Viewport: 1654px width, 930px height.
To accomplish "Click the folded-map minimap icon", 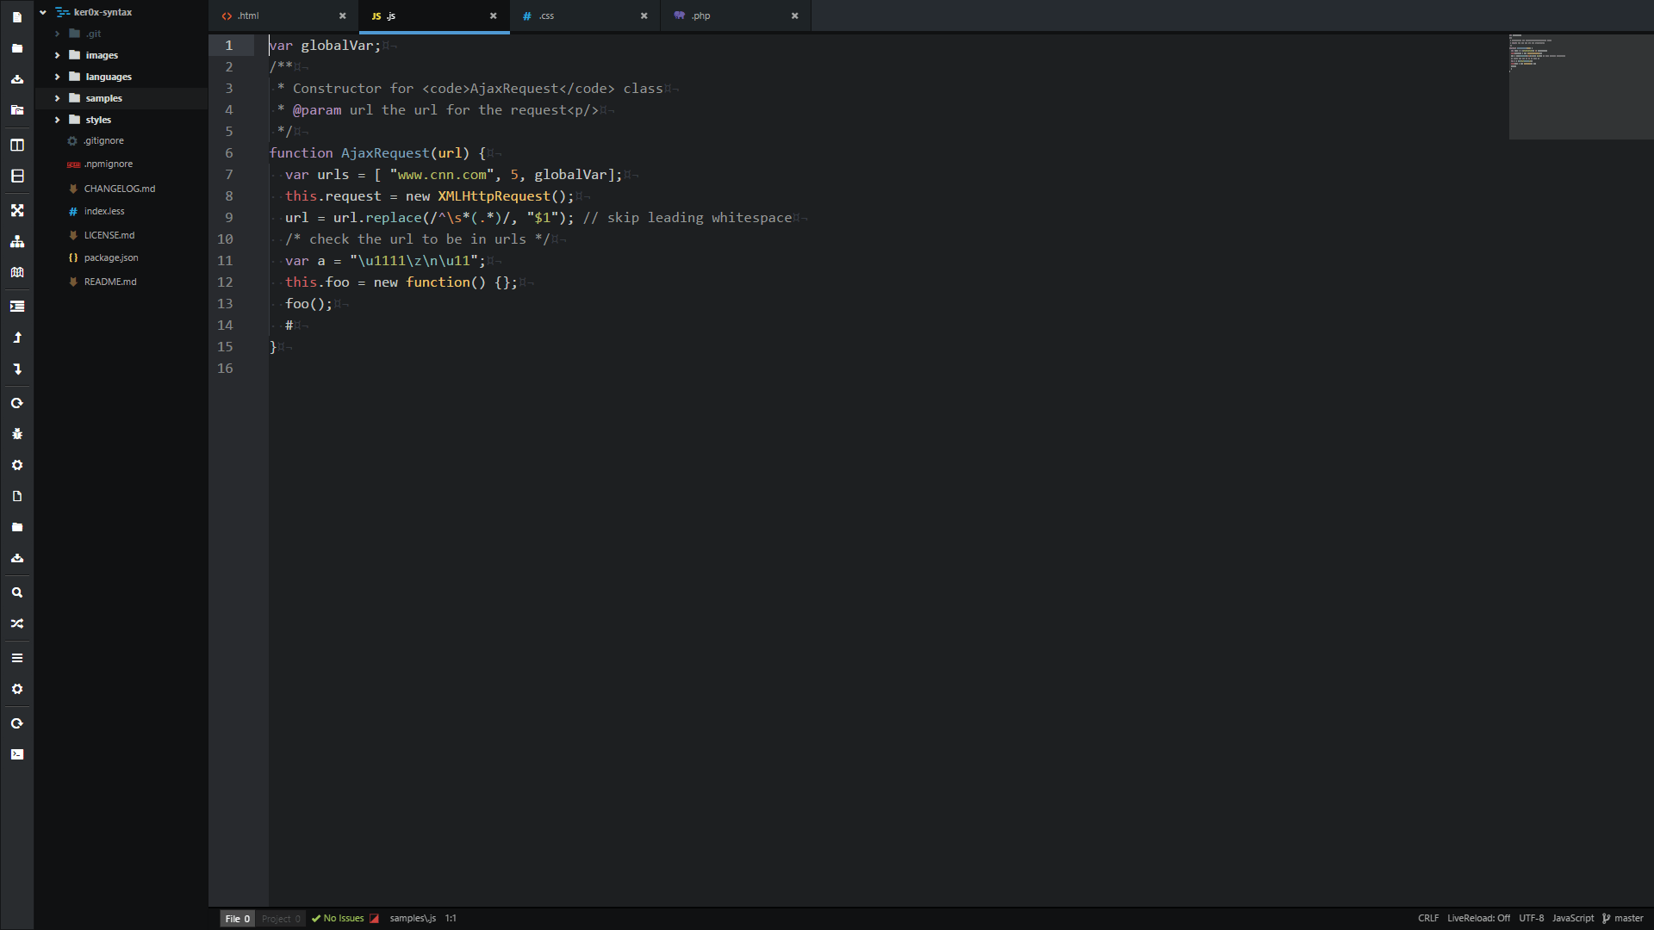I will click(x=16, y=272).
